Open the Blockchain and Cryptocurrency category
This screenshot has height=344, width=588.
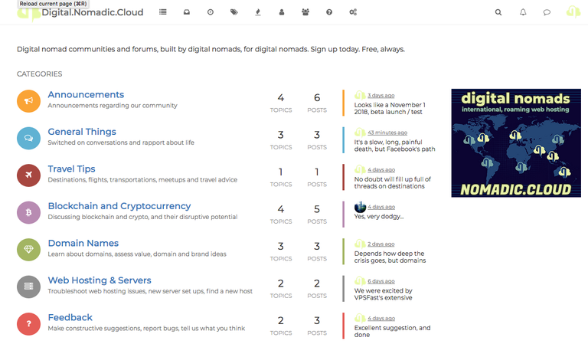click(119, 206)
